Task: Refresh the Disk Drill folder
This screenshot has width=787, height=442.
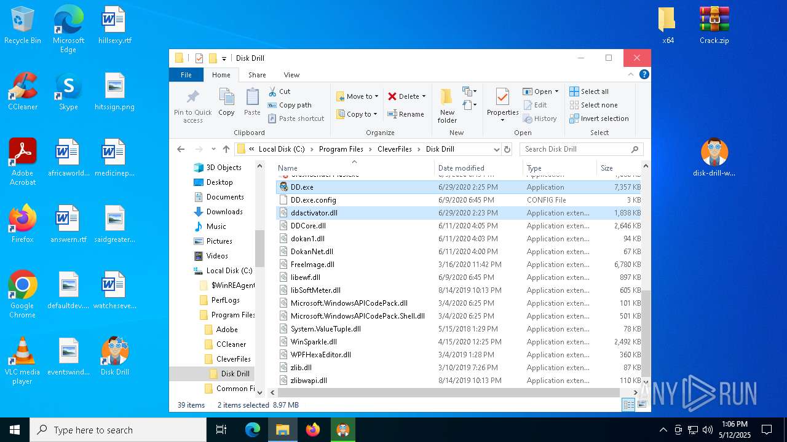Action: click(507, 149)
